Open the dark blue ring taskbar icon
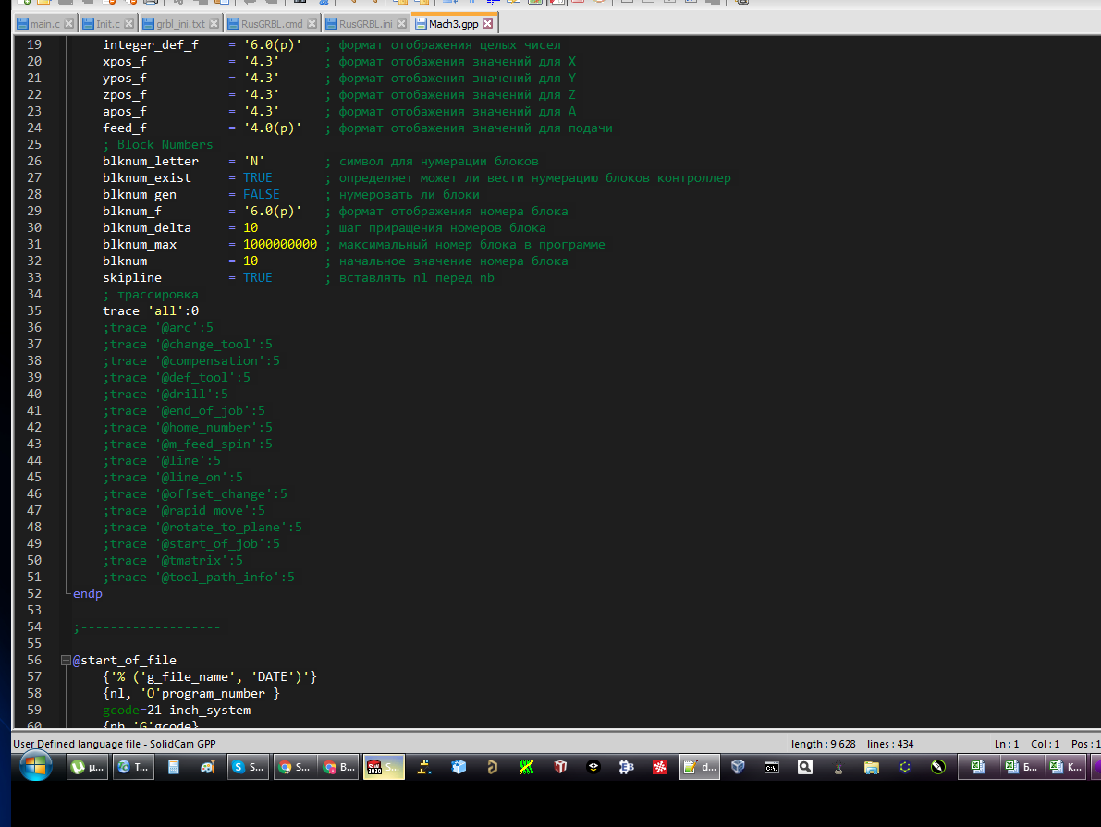This screenshot has height=827, width=1101. click(905, 767)
